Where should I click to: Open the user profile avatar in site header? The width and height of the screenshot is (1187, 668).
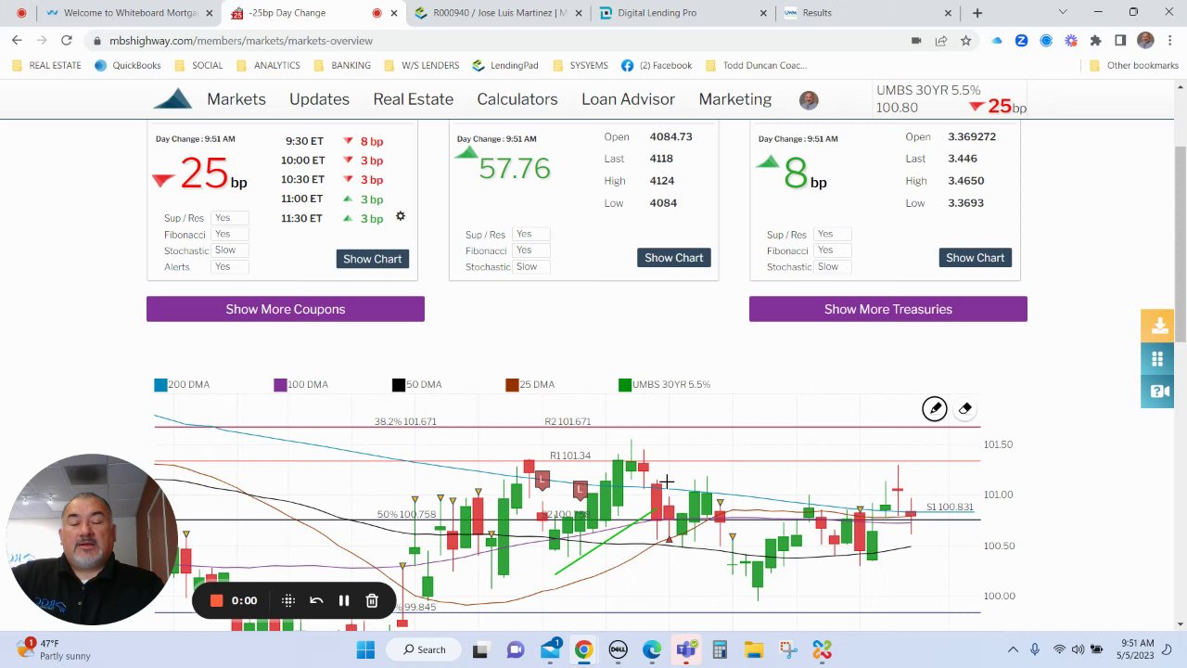[x=809, y=100]
